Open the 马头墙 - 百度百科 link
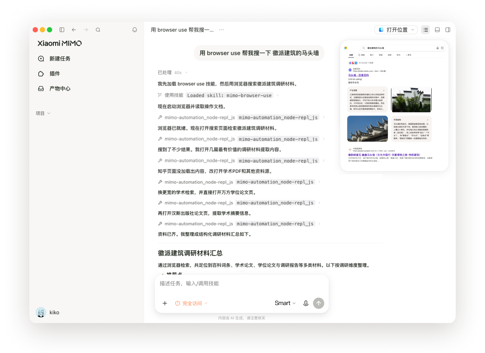This screenshot has height=353, width=485. 358,75
